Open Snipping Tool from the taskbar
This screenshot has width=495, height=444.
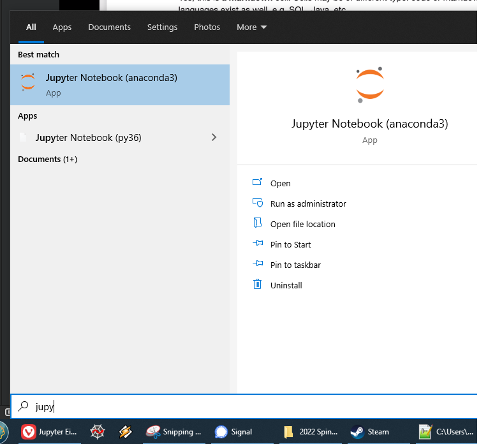click(174, 432)
